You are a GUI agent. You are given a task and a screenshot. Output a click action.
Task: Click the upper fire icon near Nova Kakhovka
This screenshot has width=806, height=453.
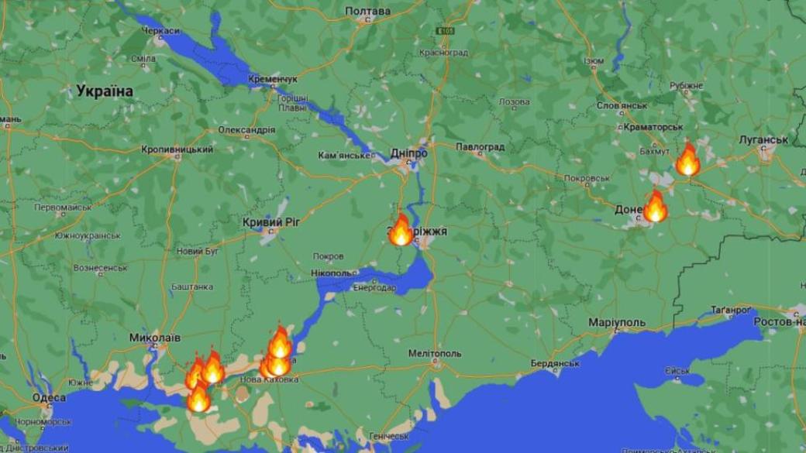[280, 341]
